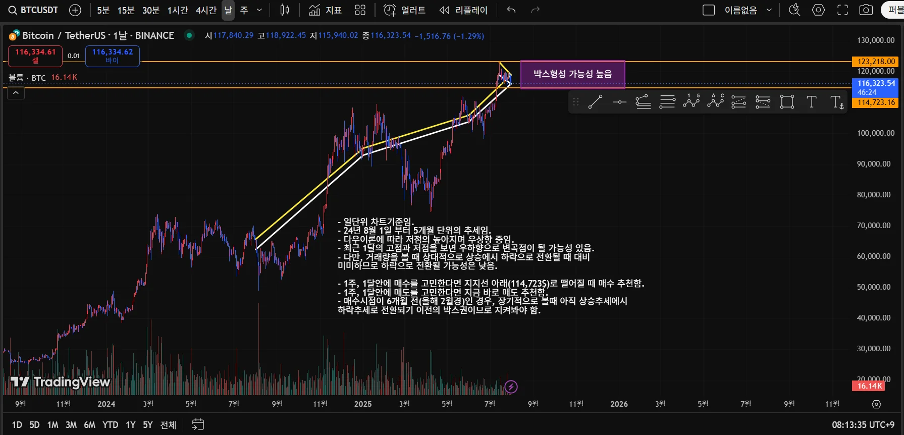The width and height of the screenshot is (904, 435).
Task: Pick the Horizontal Line tool in favorites toolbar
Action: coord(619,102)
